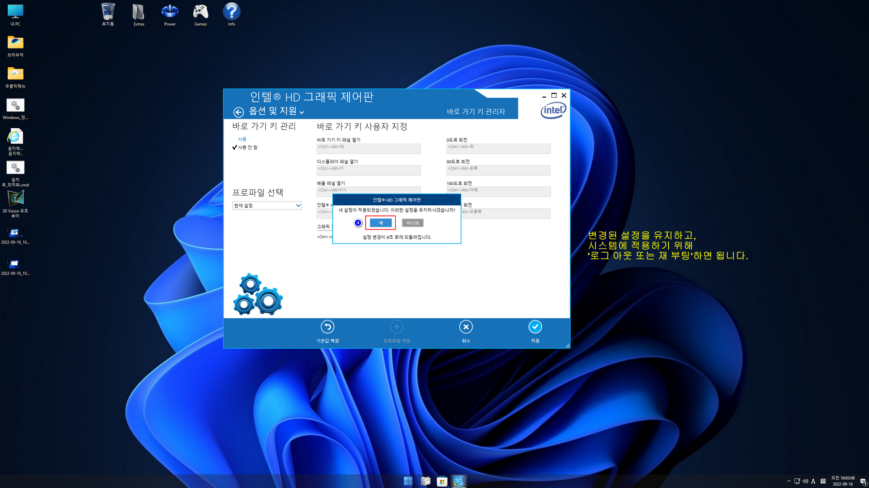The image size is (869, 488).
Task: Click the back arrow in Intel control panel
Action: point(238,112)
